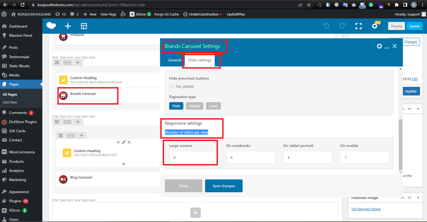This screenshot has width=427, height=222.
Task: Select Hide pagination type
Action: (176, 106)
